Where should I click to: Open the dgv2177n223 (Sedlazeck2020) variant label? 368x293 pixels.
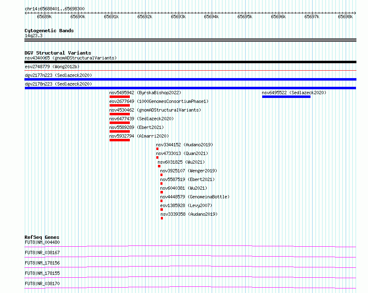point(58,75)
